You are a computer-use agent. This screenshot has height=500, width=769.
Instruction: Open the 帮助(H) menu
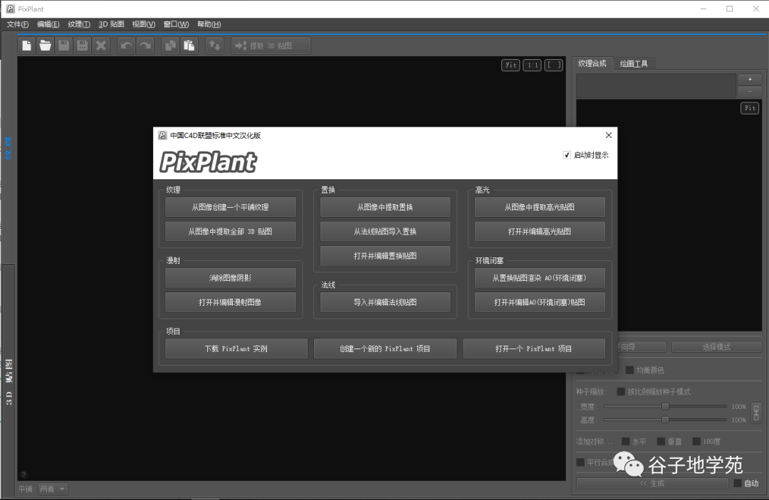point(209,24)
